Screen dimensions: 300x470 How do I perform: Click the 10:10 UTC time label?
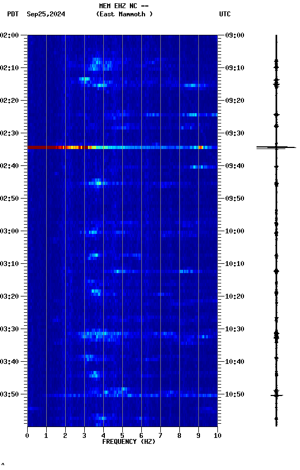point(235,264)
